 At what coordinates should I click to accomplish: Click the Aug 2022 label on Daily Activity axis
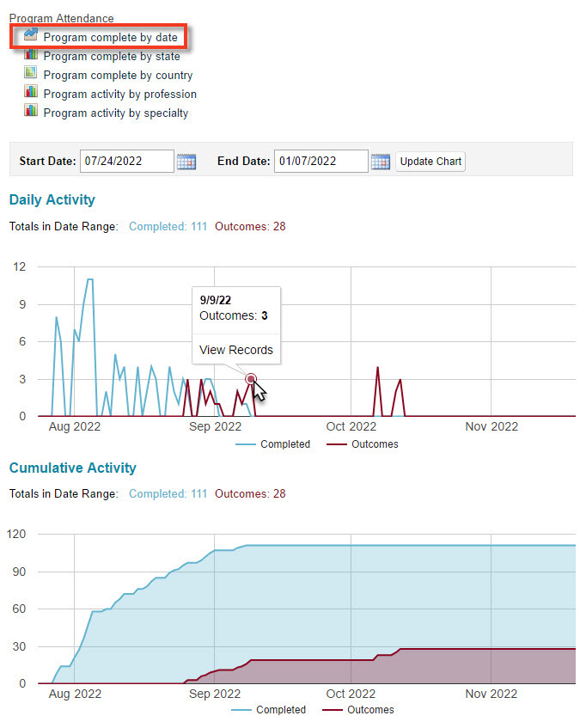click(75, 426)
